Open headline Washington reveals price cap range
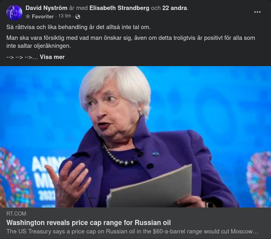Image resolution: width=271 pixels, height=239 pixels. coord(88,223)
